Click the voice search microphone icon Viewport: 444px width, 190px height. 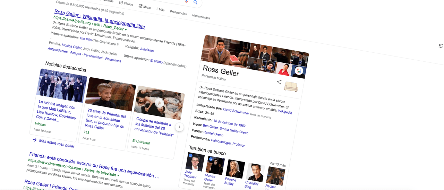(x=186, y=1)
